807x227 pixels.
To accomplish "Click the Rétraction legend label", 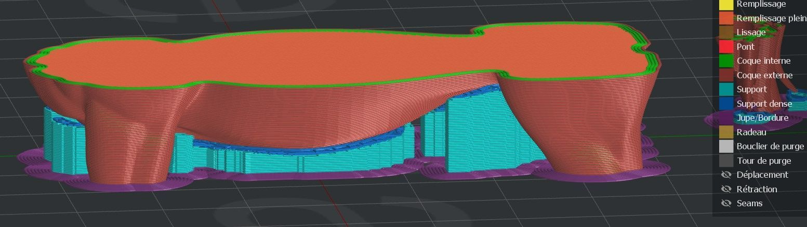I will [757, 189].
